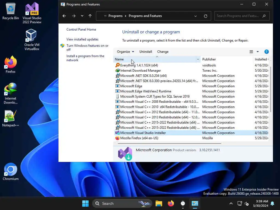Click the horizontal scrollbar of program list
280x210 pixels.
(x=170, y=143)
